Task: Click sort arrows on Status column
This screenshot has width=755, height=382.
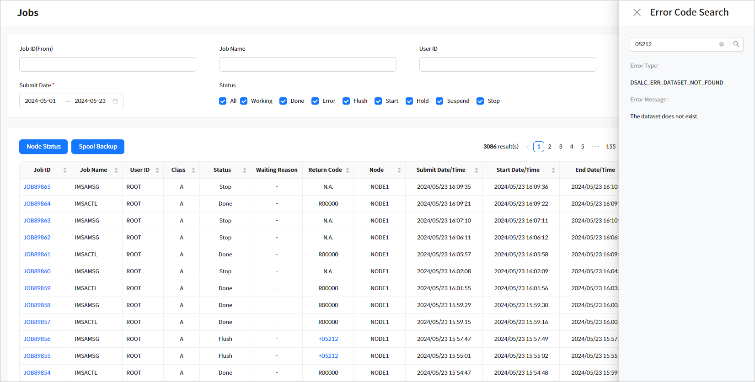Action: coord(245,170)
